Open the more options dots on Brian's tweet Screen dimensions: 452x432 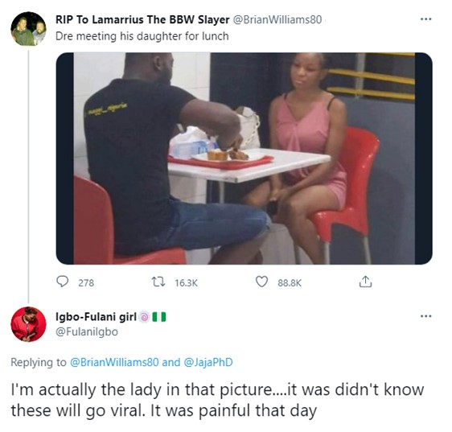point(425,19)
